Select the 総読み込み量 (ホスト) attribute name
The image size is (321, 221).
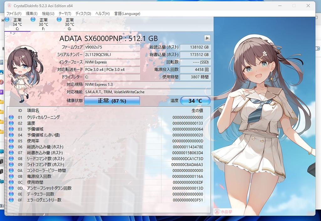pos(45,147)
